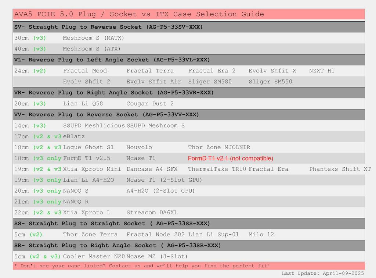Image resolution: width=376 pixels, height=278 pixels.
Task: Click the SSUPD Meshlicious entry
Action: (94, 125)
